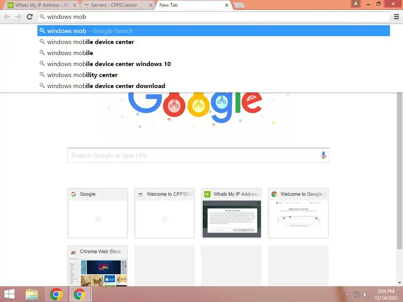Click the volume speaker tray icon

click(366, 294)
